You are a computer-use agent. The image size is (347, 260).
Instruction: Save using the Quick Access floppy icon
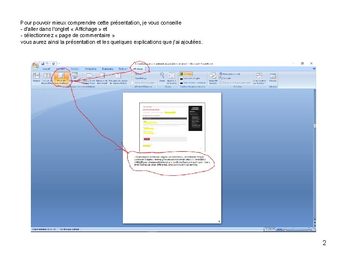(x=43, y=64)
